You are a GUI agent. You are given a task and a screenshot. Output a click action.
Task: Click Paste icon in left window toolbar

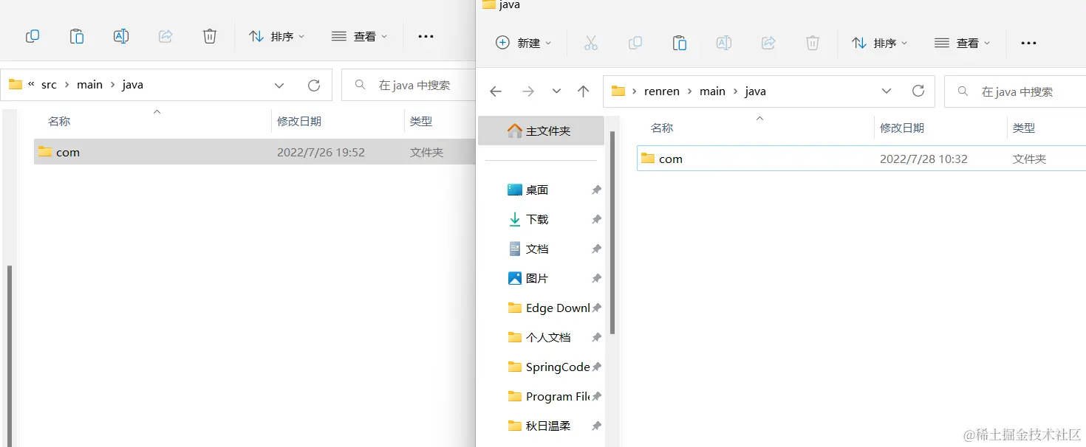[77, 36]
